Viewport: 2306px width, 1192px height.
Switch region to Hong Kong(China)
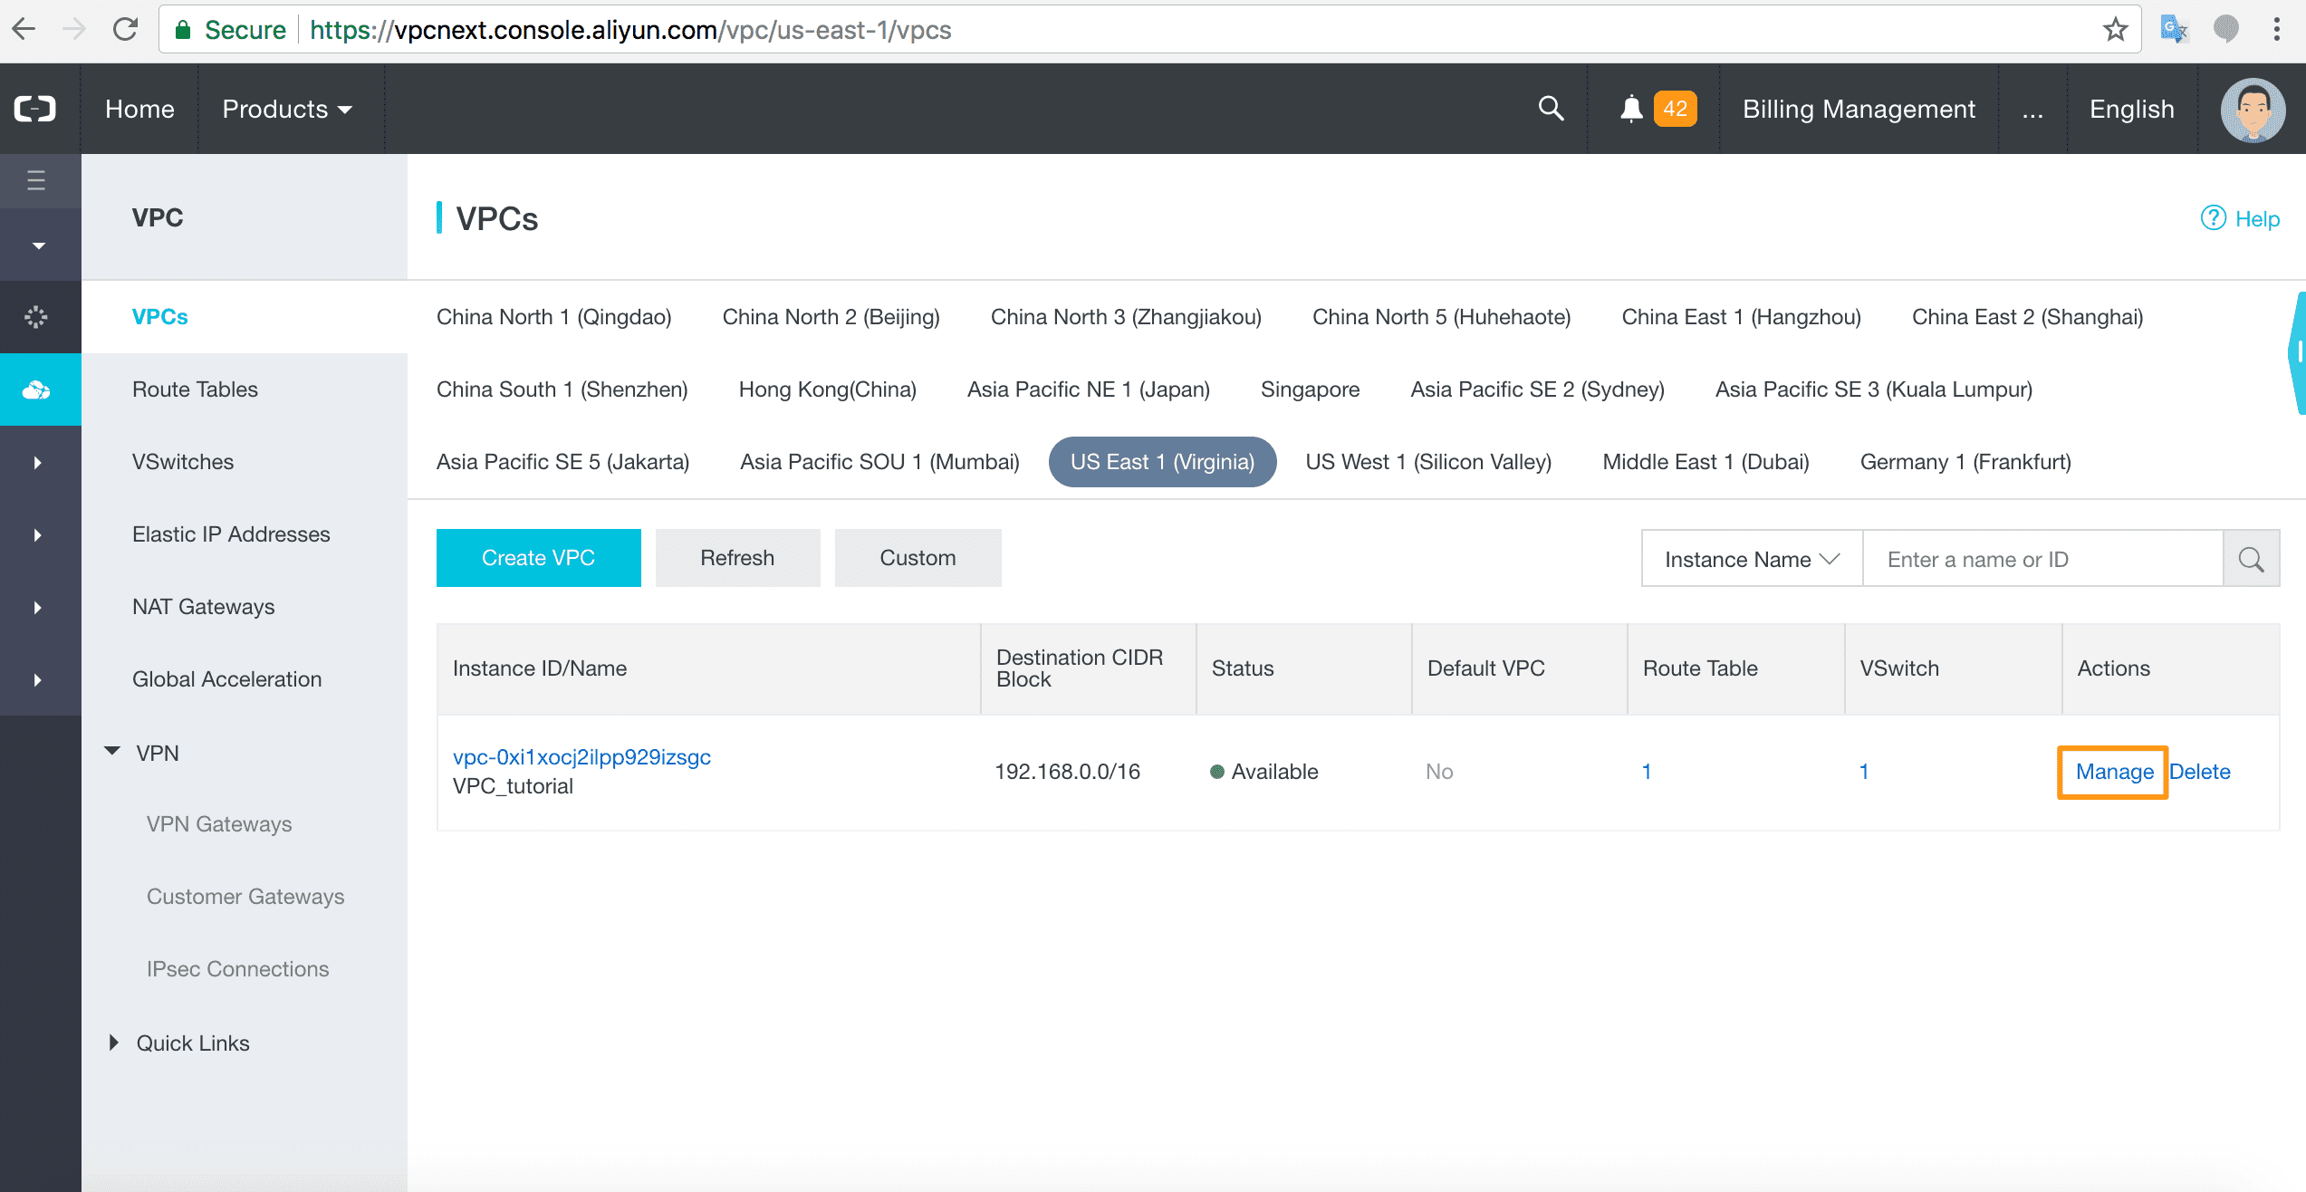coord(827,389)
